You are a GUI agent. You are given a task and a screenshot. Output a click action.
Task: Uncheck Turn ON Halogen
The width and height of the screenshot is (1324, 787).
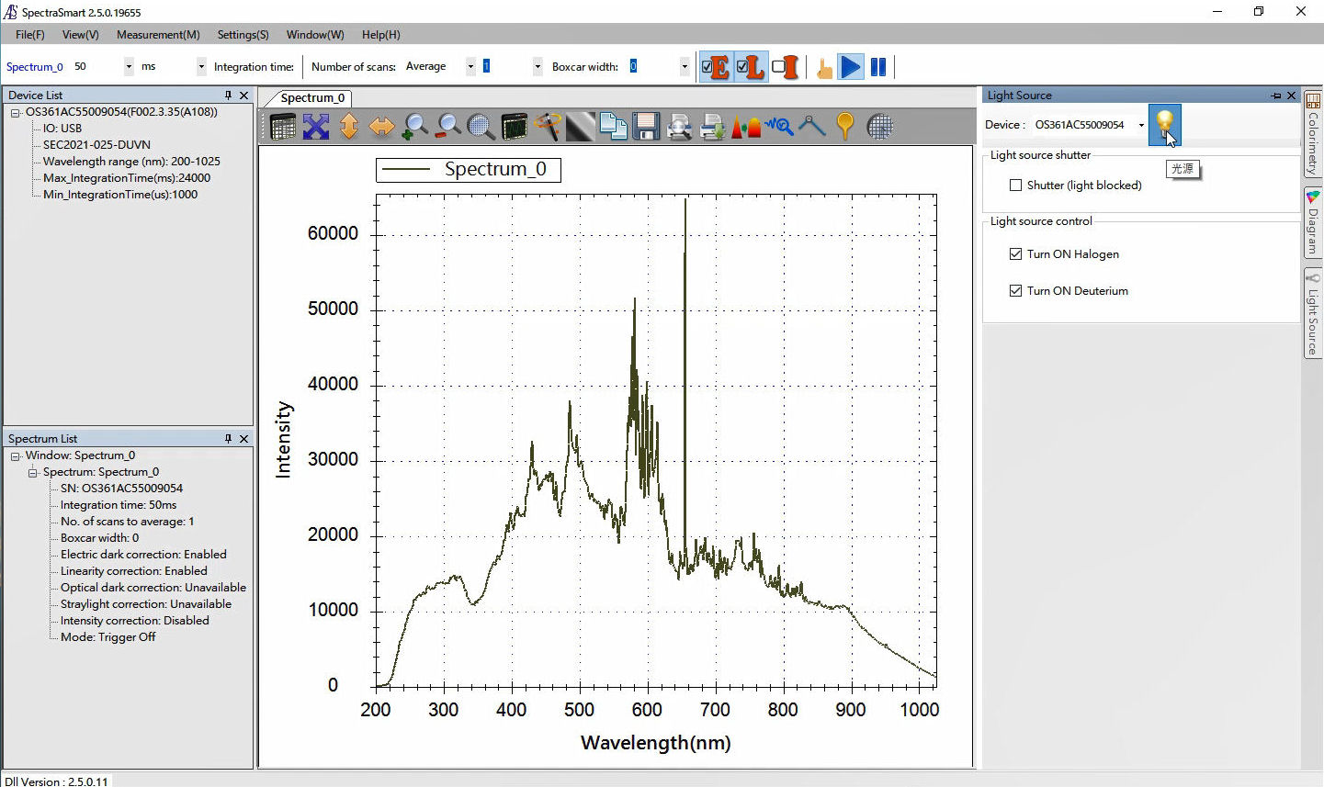pyautogui.click(x=1015, y=254)
